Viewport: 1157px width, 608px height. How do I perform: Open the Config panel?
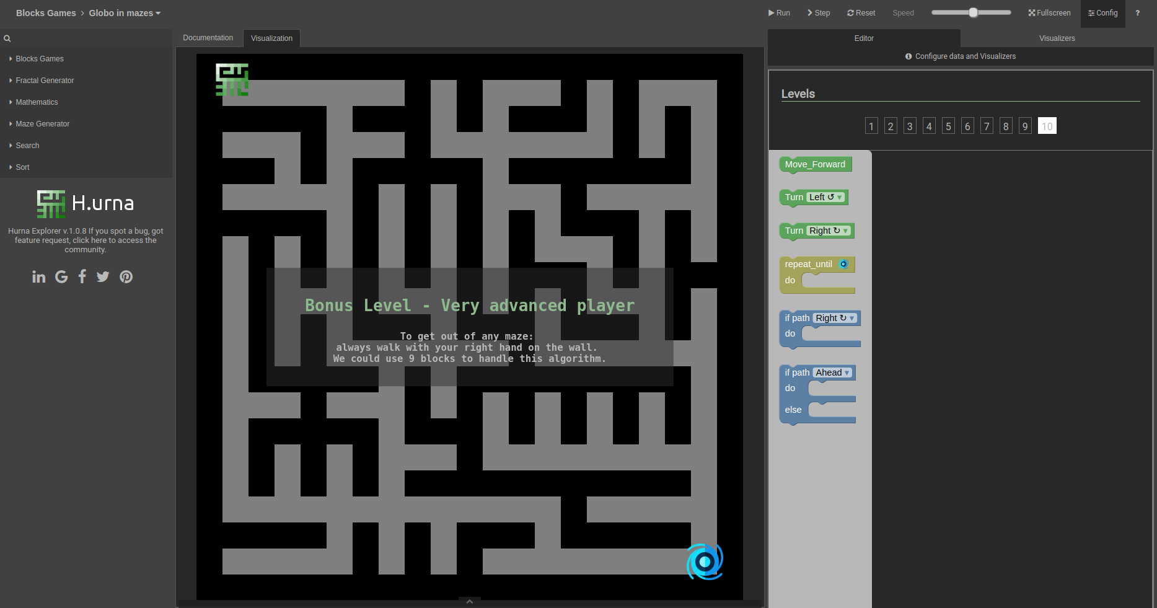coord(1102,12)
